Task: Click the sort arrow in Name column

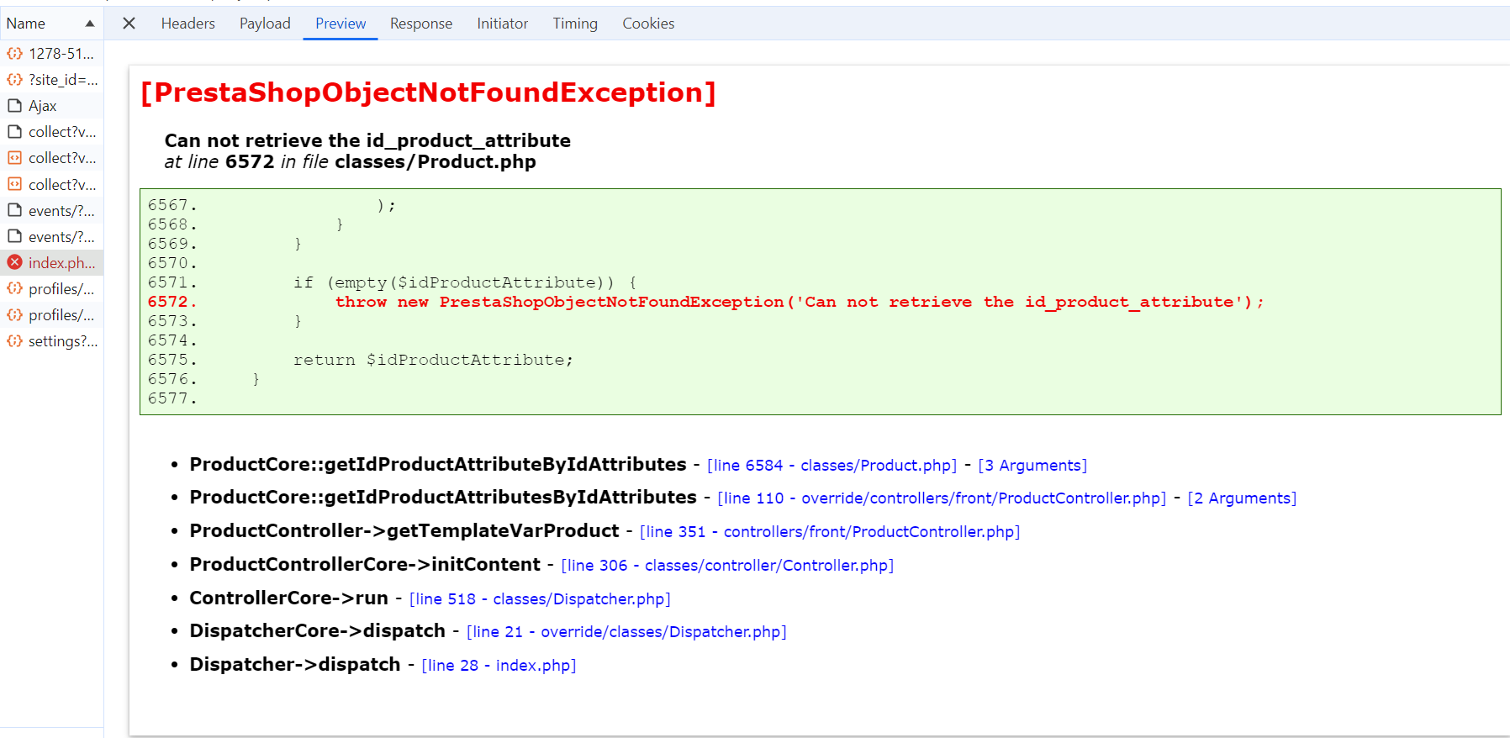Action: coord(90,24)
